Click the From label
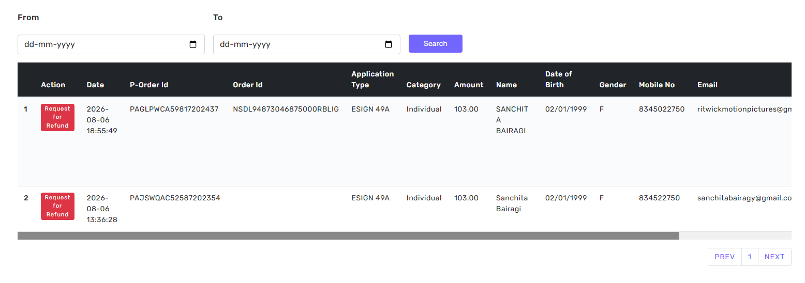Image resolution: width=805 pixels, height=283 pixels. (x=28, y=18)
